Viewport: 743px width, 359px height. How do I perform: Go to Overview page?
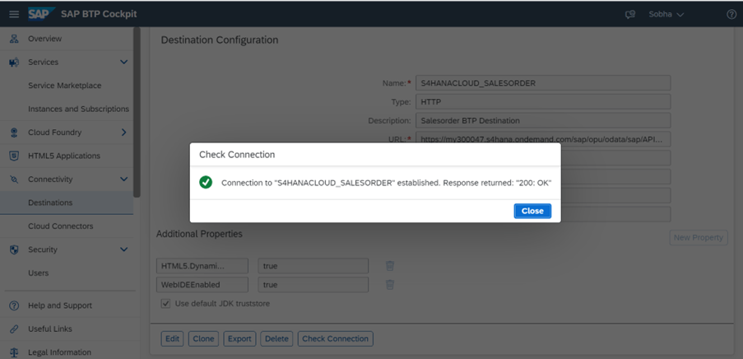point(44,39)
